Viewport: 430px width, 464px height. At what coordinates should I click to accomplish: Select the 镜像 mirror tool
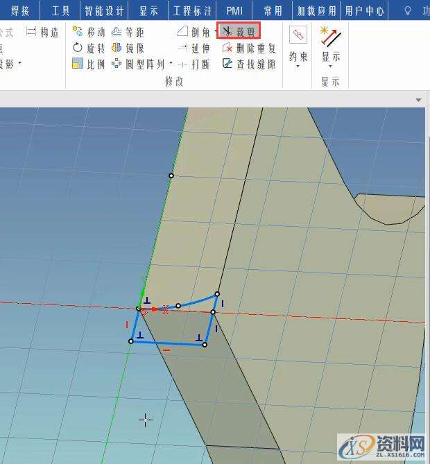tap(128, 48)
